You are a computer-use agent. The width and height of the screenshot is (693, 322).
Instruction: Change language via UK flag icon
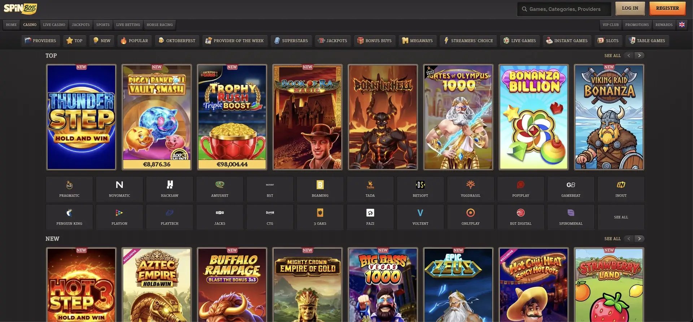pos(682,25)
